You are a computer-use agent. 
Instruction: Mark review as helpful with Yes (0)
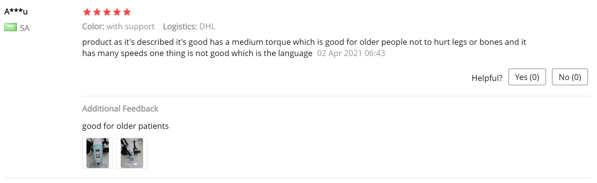[527, 77]
